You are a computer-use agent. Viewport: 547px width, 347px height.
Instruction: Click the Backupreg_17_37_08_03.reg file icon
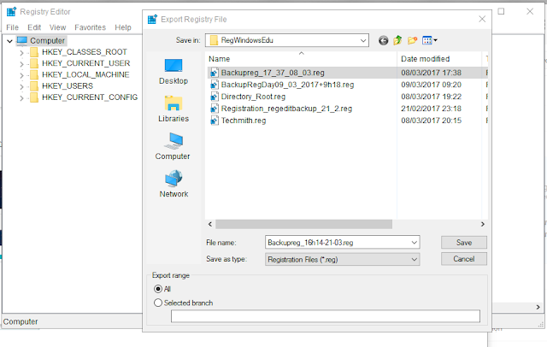[x=215, y=73]
